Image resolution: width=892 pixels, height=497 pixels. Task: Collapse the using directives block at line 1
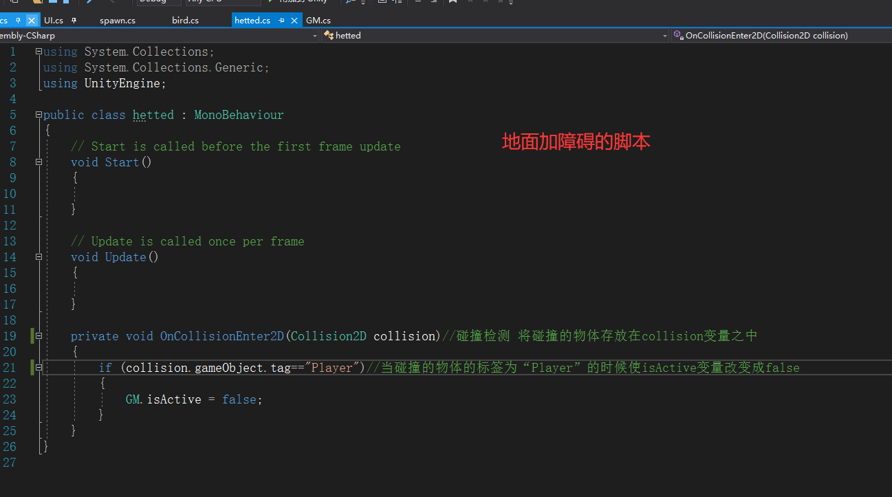(x=39, y=52)
